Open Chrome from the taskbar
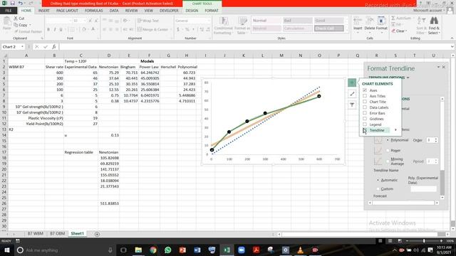 (x=153, y=250)
